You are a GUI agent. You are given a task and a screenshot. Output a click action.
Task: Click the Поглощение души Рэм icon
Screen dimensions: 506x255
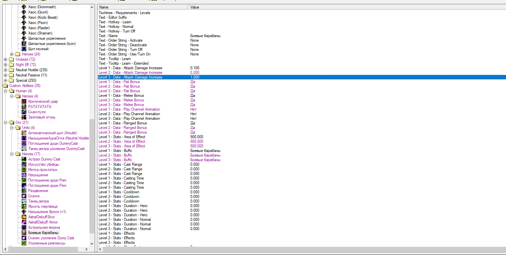tap(24, 185)
